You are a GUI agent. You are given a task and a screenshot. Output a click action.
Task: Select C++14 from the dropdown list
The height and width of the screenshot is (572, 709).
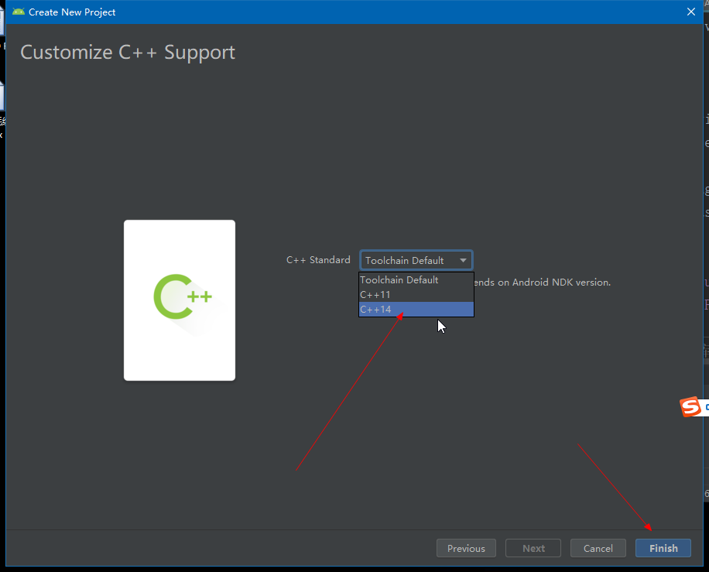click(x=416, y=310)
